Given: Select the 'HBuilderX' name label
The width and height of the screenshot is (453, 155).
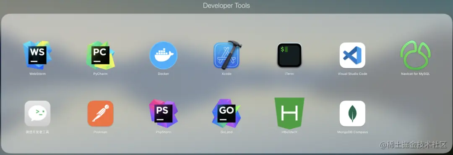Looking at the screenshot, I should [289, 132].
